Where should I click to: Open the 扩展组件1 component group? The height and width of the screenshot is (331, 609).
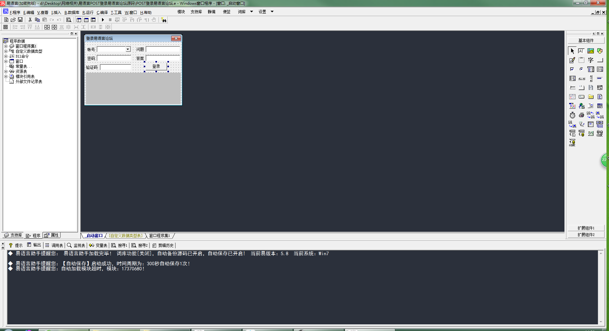point(586,228)
